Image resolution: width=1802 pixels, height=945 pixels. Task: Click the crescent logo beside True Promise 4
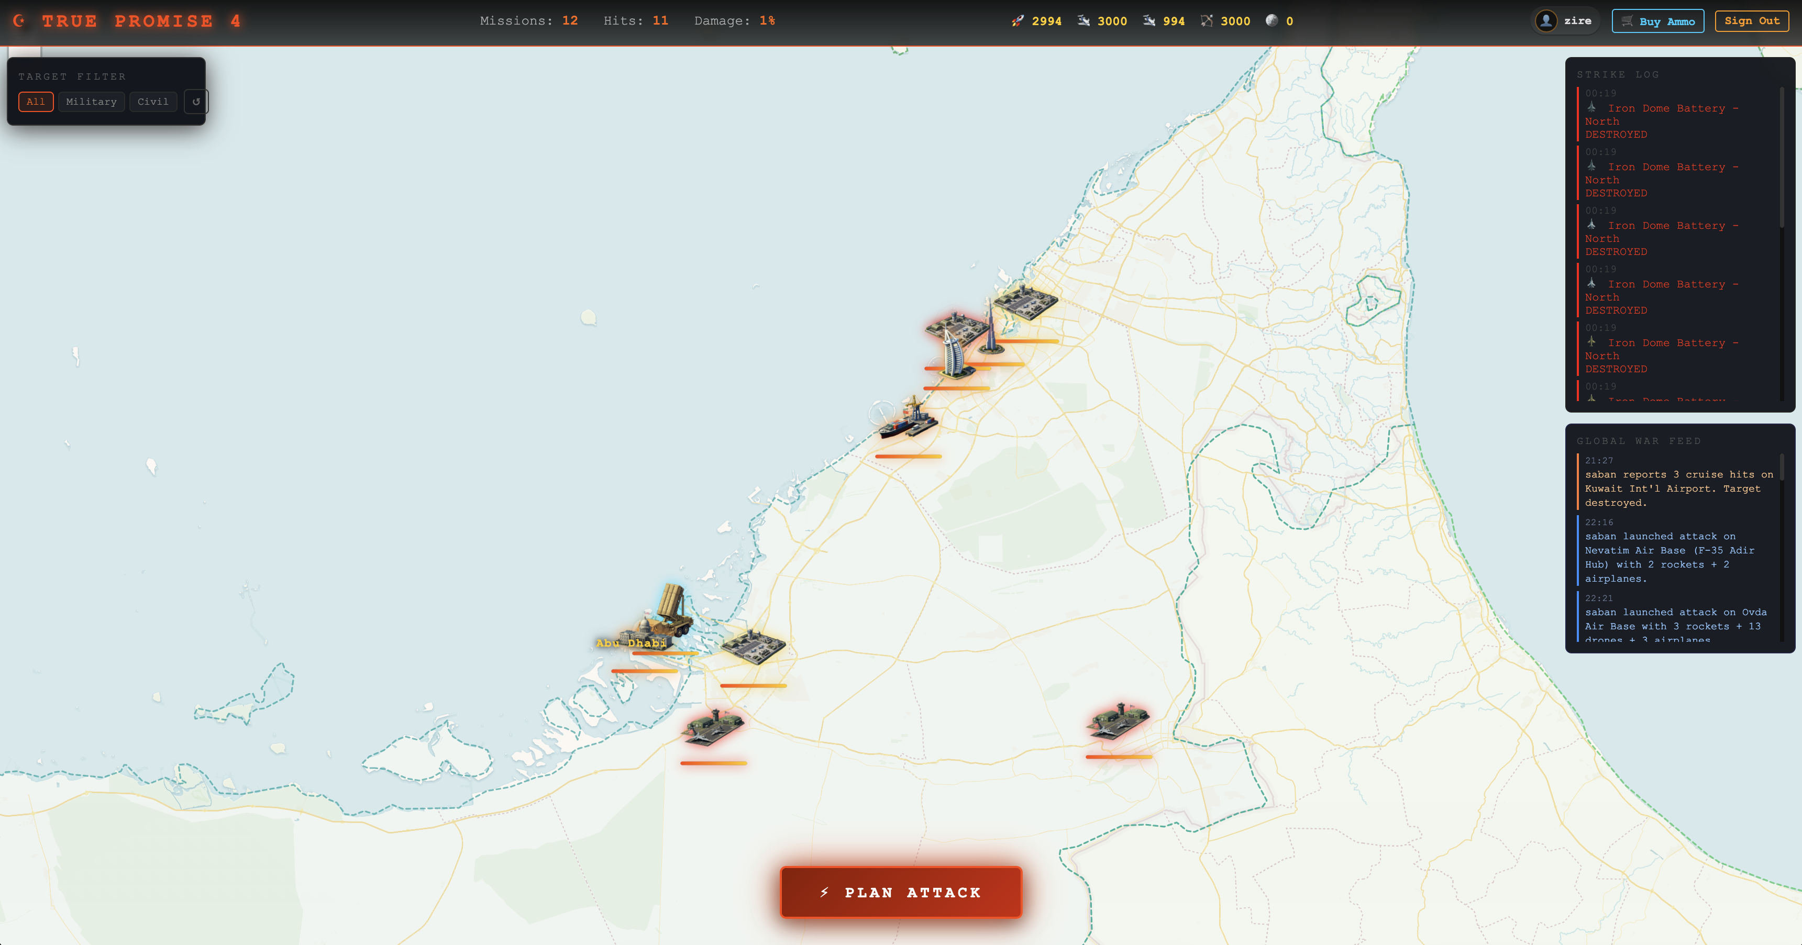[19, 21]
